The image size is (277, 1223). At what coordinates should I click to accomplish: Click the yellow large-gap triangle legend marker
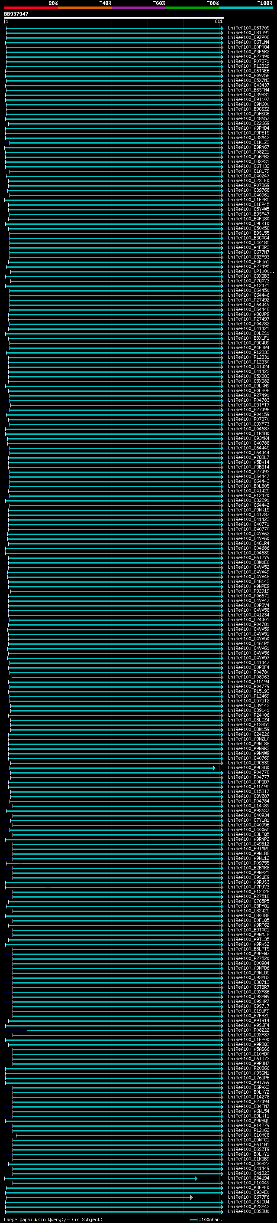point(35,1219)
